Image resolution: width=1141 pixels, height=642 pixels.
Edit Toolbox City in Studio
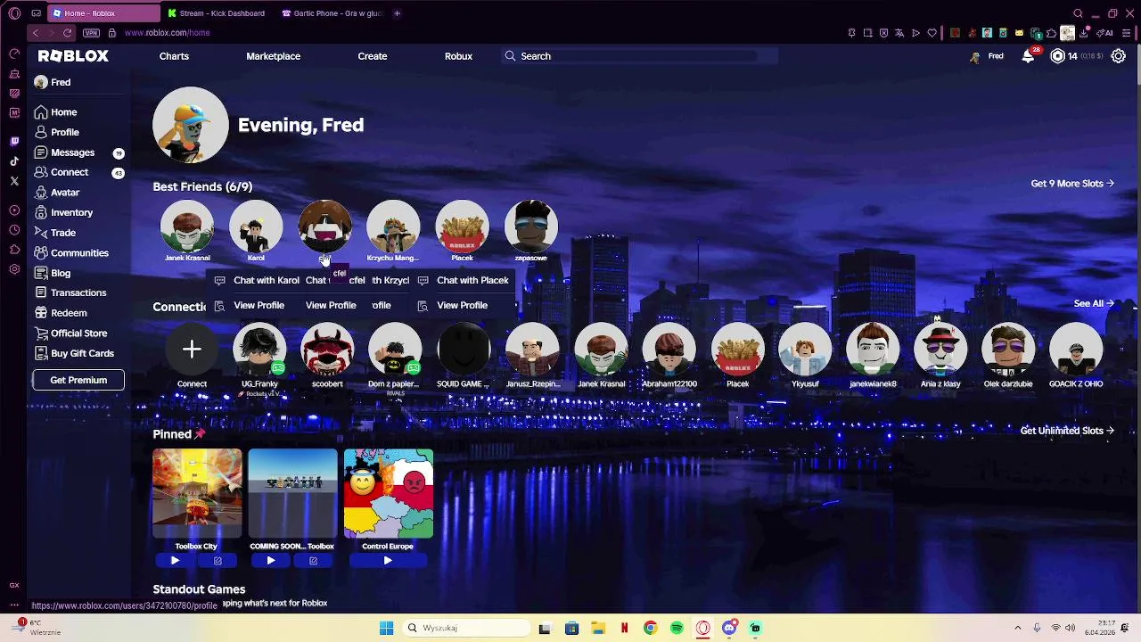click(218, 561)
